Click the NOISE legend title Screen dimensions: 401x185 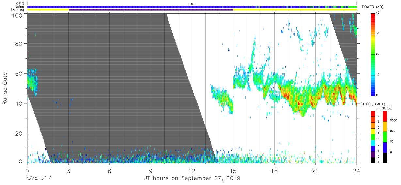[386, 108]
